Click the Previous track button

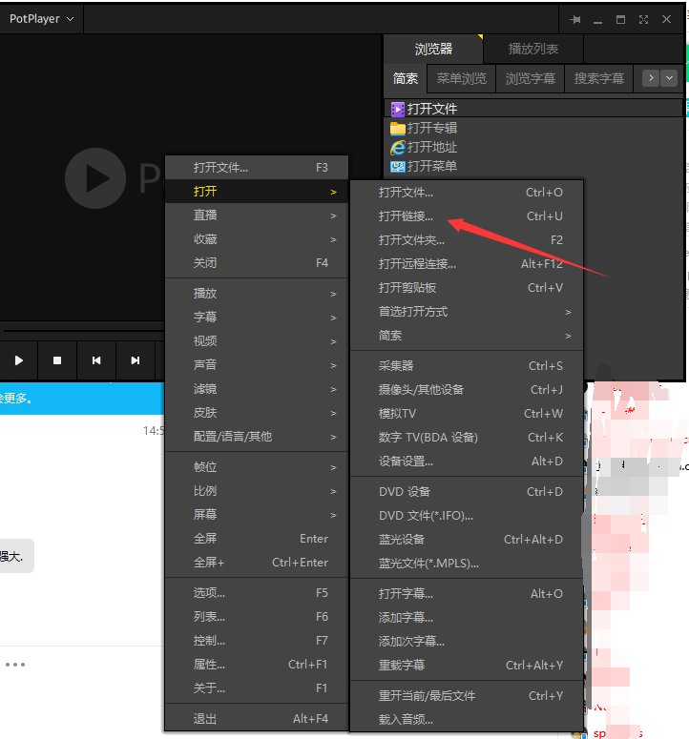pos(96,360)
